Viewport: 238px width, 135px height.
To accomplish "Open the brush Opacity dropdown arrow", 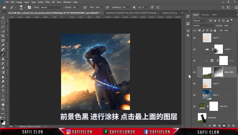I will click(80, 7).
